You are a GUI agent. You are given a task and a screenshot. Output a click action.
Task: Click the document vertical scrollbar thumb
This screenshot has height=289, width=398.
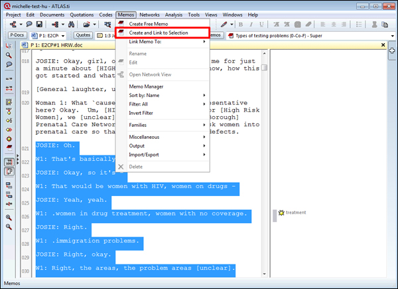(265, 67)
